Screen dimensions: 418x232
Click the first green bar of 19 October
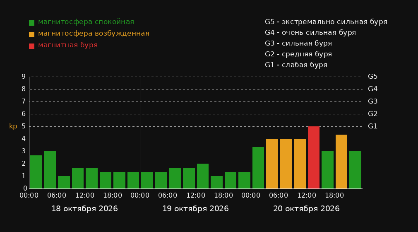[147, 180]
